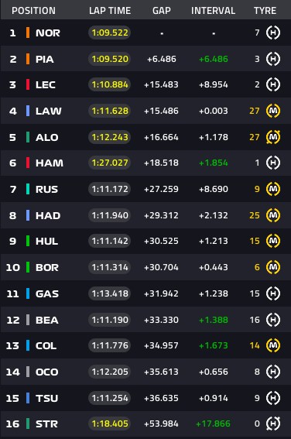The height and width of the screenshot is (439, 291).
Task: Click NOR's lap time 1:09.522
Action: (x=110, y=33)
